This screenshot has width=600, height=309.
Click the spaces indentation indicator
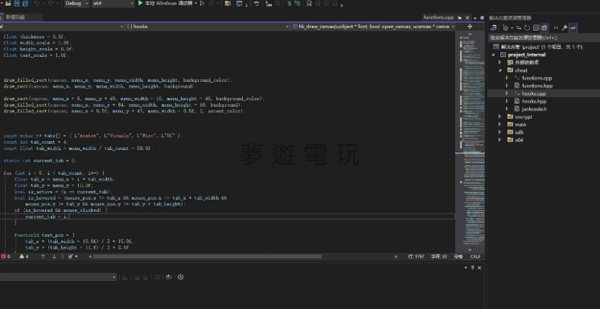click(458, 257)
